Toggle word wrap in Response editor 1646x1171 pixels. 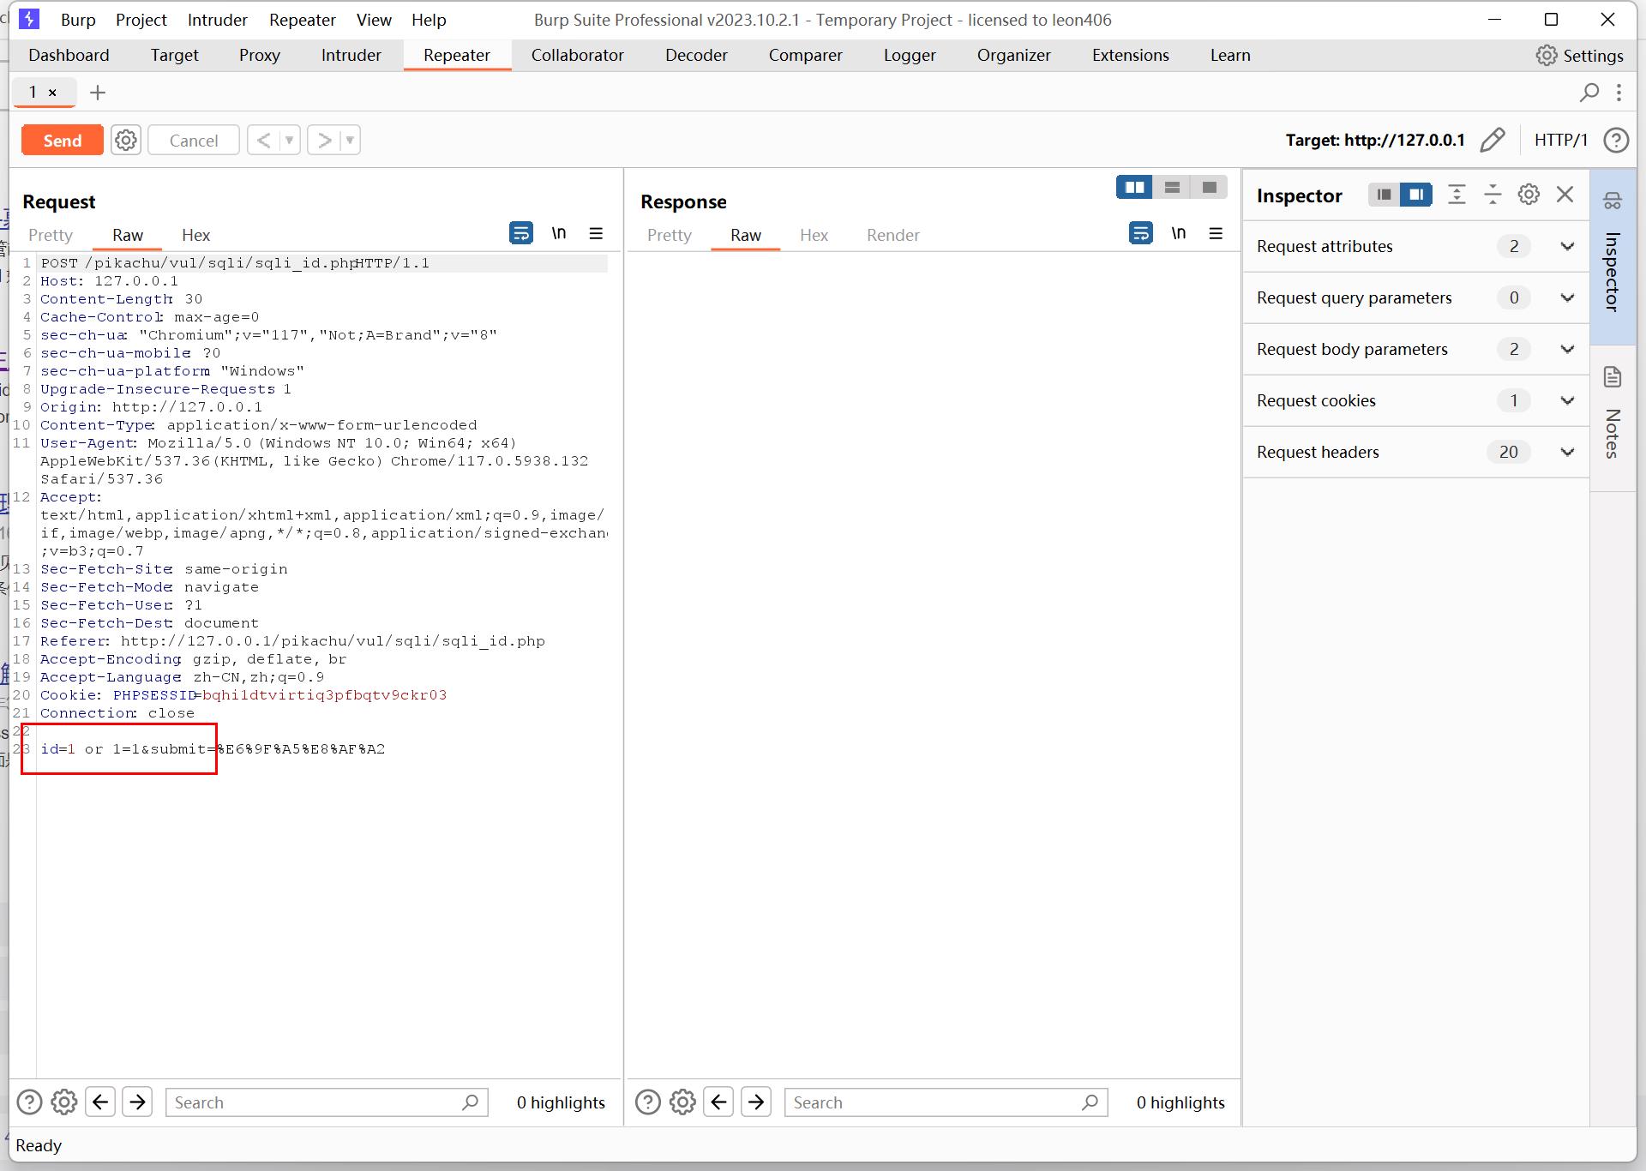point(1140,233)
